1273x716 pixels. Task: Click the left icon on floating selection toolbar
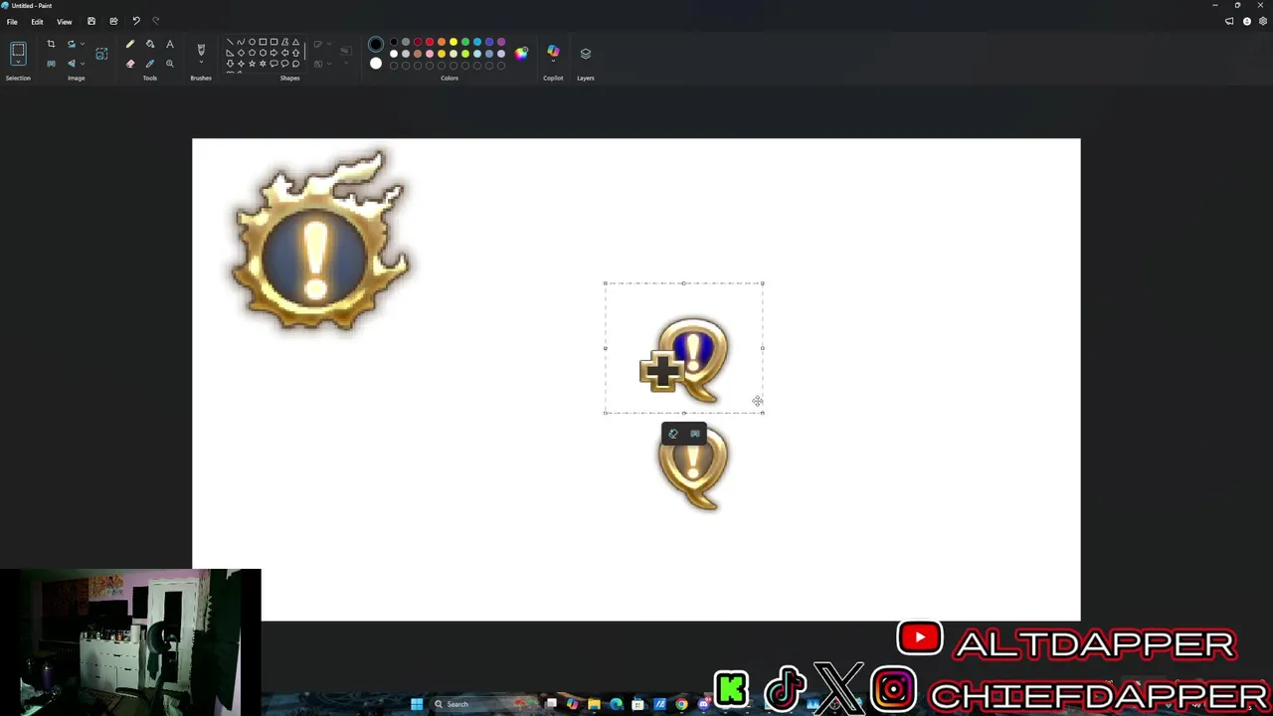pos(673,434)
